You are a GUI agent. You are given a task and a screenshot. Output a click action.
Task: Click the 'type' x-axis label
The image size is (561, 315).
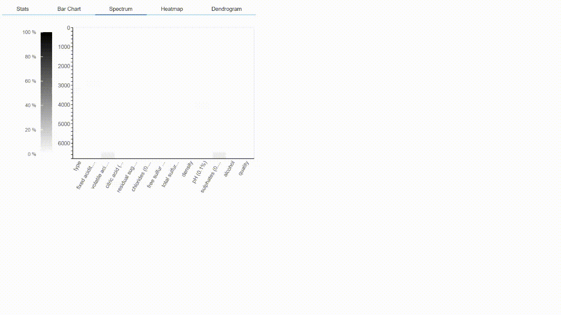tap(77, 166)
